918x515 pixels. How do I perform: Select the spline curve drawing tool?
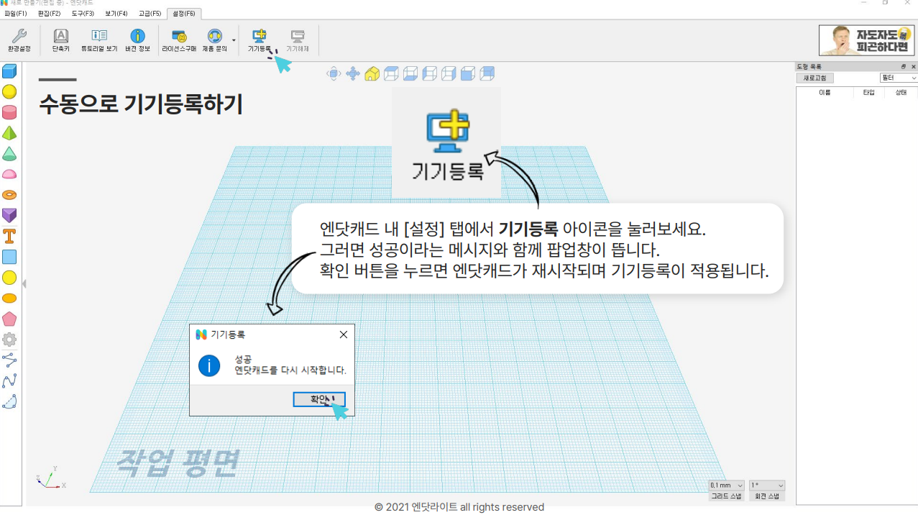point(9,380)
